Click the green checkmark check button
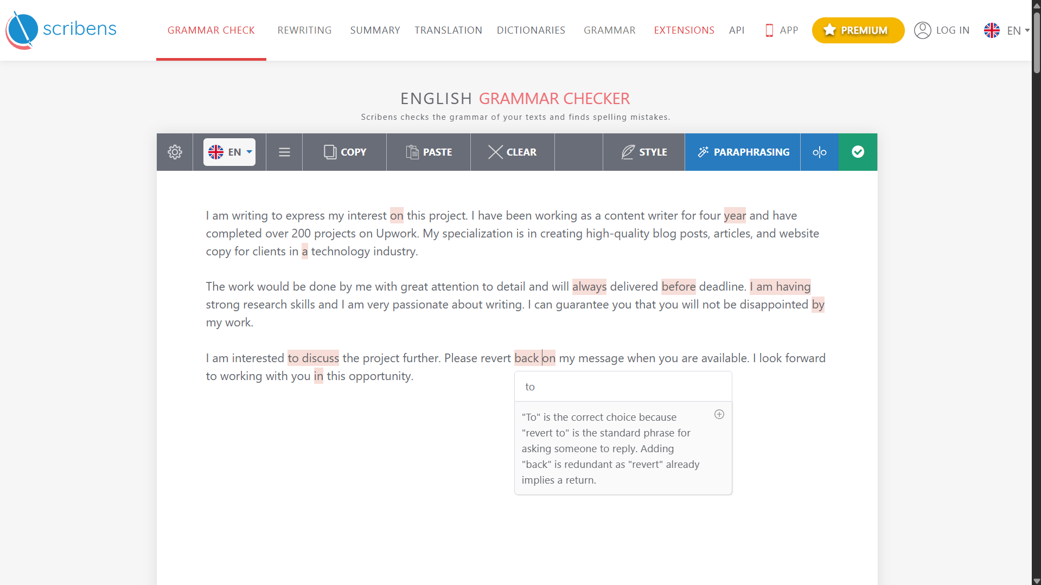Screen dimensions: 1041x585 pyautogui.click(x=858, y=152)
